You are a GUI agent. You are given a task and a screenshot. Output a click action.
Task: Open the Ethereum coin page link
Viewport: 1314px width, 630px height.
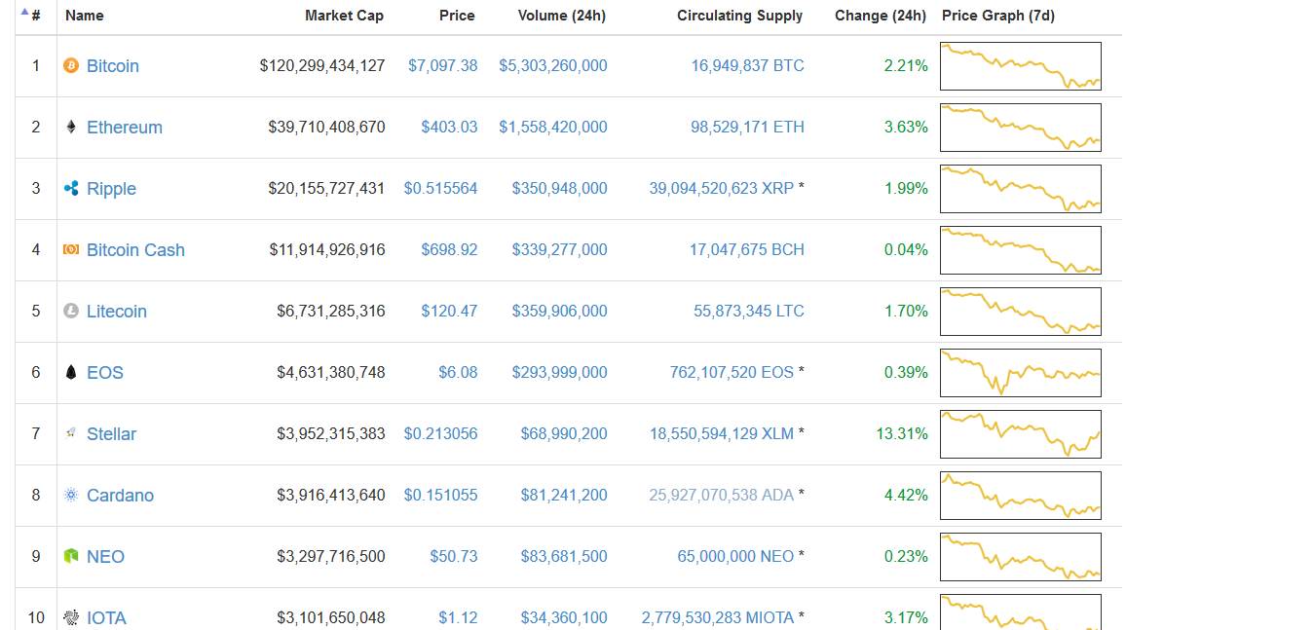(x=125, y=128)
